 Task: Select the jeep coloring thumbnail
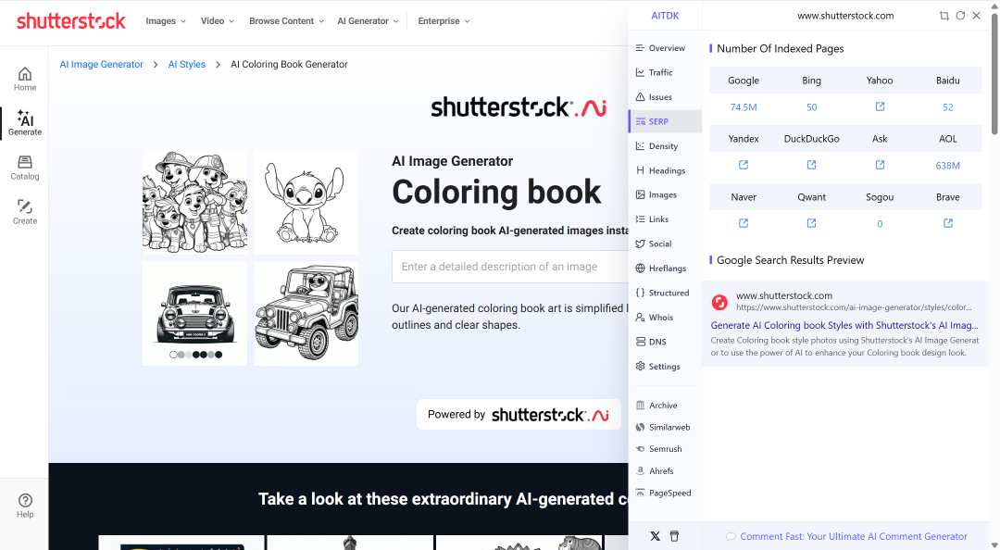coord(306,313)
